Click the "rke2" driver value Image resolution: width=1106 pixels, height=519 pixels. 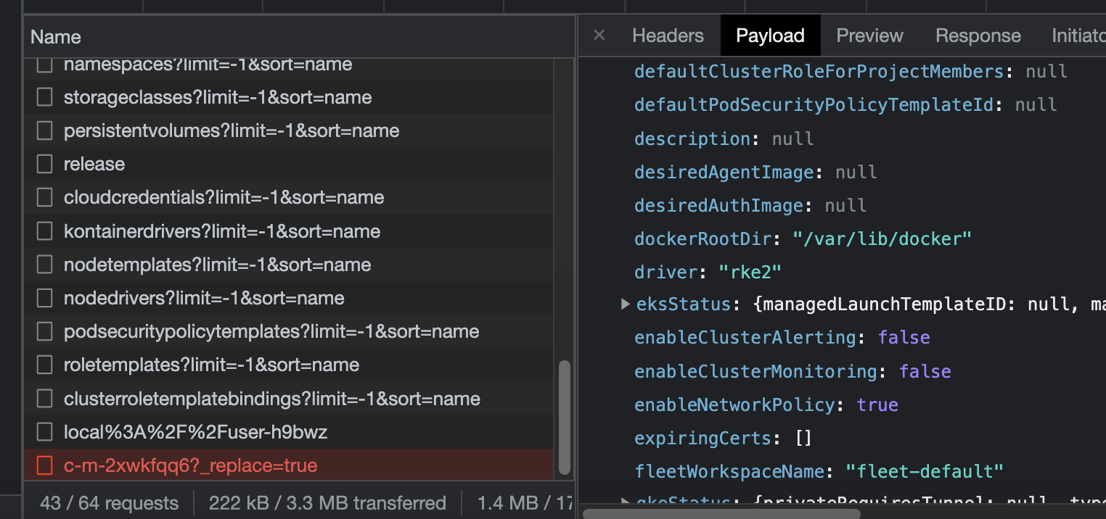click(750, 273)
